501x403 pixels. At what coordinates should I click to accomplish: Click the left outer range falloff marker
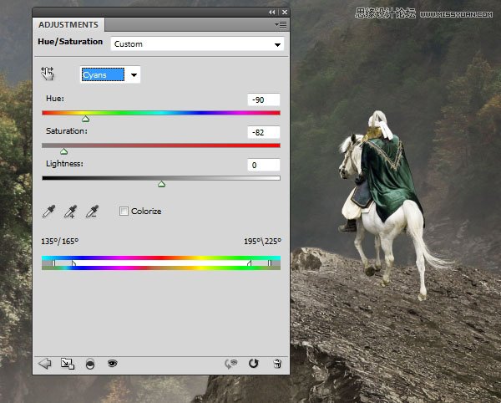pos(53,263)
